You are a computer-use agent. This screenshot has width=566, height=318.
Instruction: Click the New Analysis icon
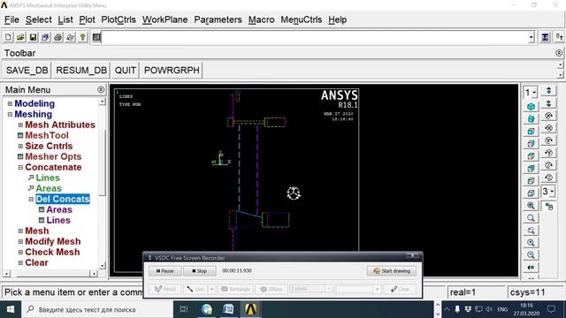pyautogui.click(x=8, y=37)
